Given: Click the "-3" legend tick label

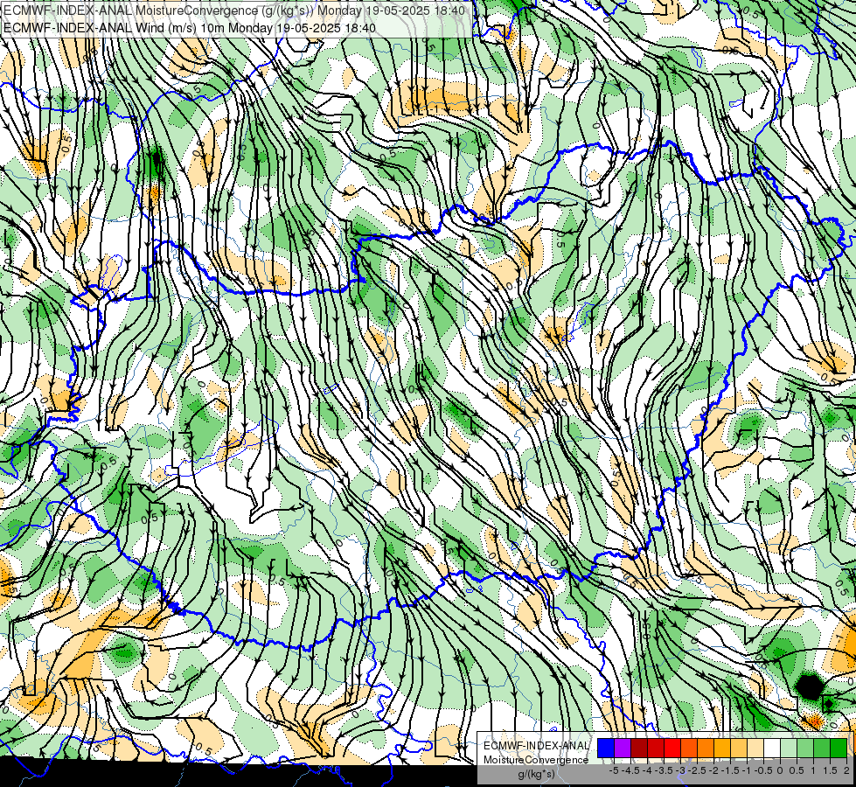Looking at the screenshot, I should (681, 770).
